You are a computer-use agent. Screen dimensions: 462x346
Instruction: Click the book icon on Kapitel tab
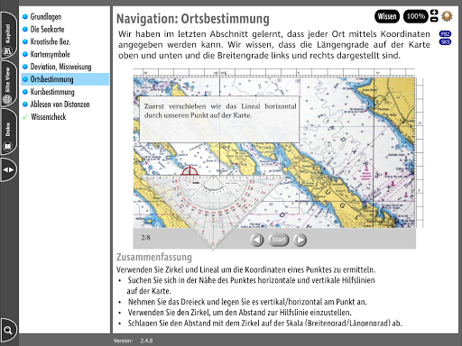(x=7, y=50)
